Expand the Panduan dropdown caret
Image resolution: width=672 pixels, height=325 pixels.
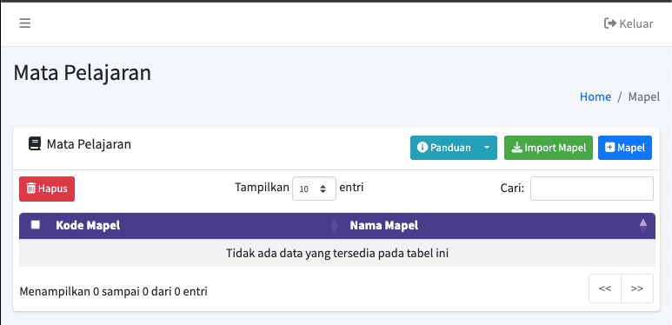[487, 148]
